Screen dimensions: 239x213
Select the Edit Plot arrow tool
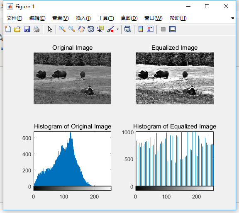(50, 29)
